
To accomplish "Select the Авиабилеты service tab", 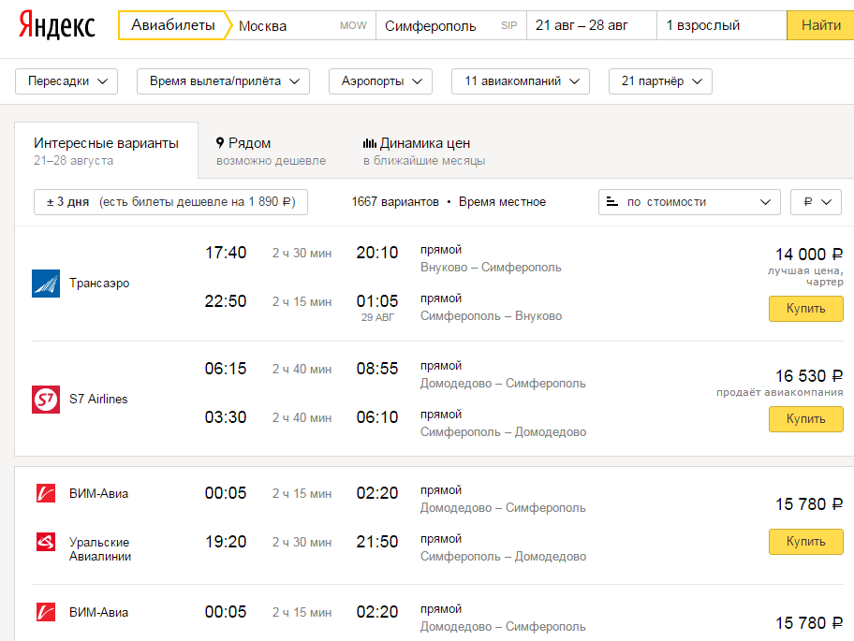I will [x=173, y=25].
